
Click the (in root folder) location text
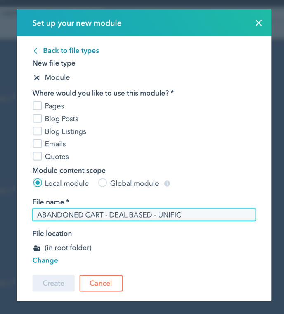(x=68, y=248)
